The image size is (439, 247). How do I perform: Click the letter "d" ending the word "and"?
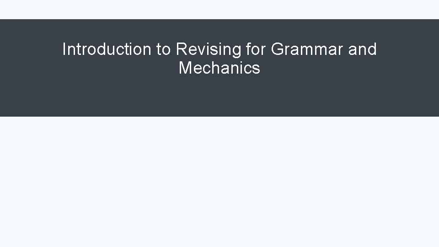coord(373,49)
